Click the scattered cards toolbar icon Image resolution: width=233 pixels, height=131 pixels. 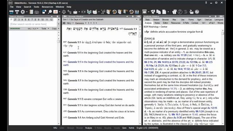coord(153,12)
